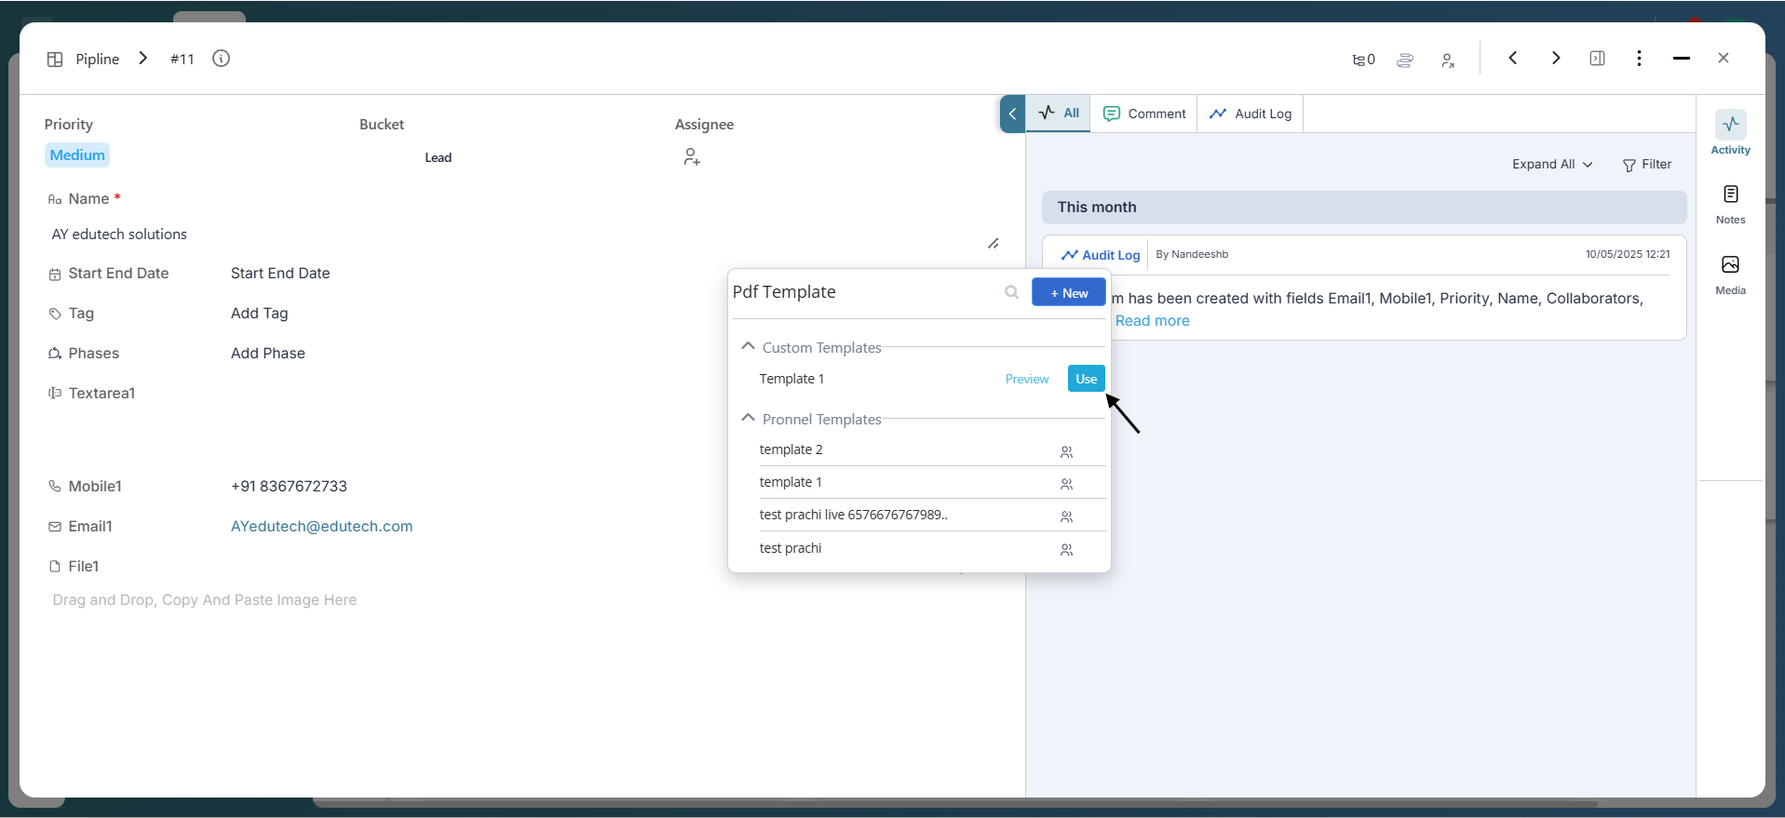This screenshot has width=1785, height=818.
Task: Click the users icon beside template 1
Action: point(1067,484)
